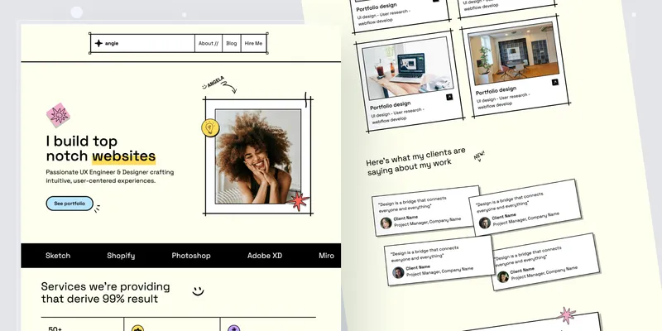Screen dimensions: 662x331
Task: Click the Shopify label in black bar
Action: (121, 256)
